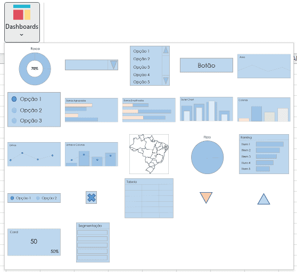Select the Linhas e Colunas combo chart
Screen dimensions: 297x272
tap(92, 154)
